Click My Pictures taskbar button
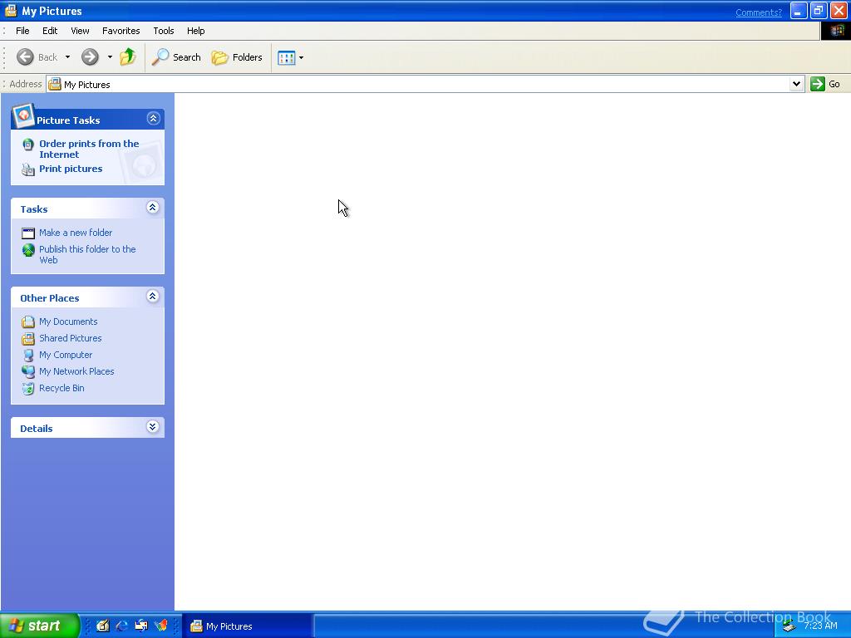Screen dimensions: 851x638 pyautogui.click(x=247, y=626)
